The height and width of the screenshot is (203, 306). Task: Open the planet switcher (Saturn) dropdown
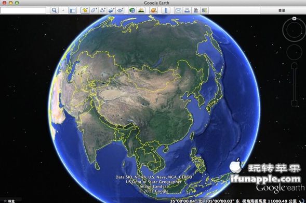154,10
